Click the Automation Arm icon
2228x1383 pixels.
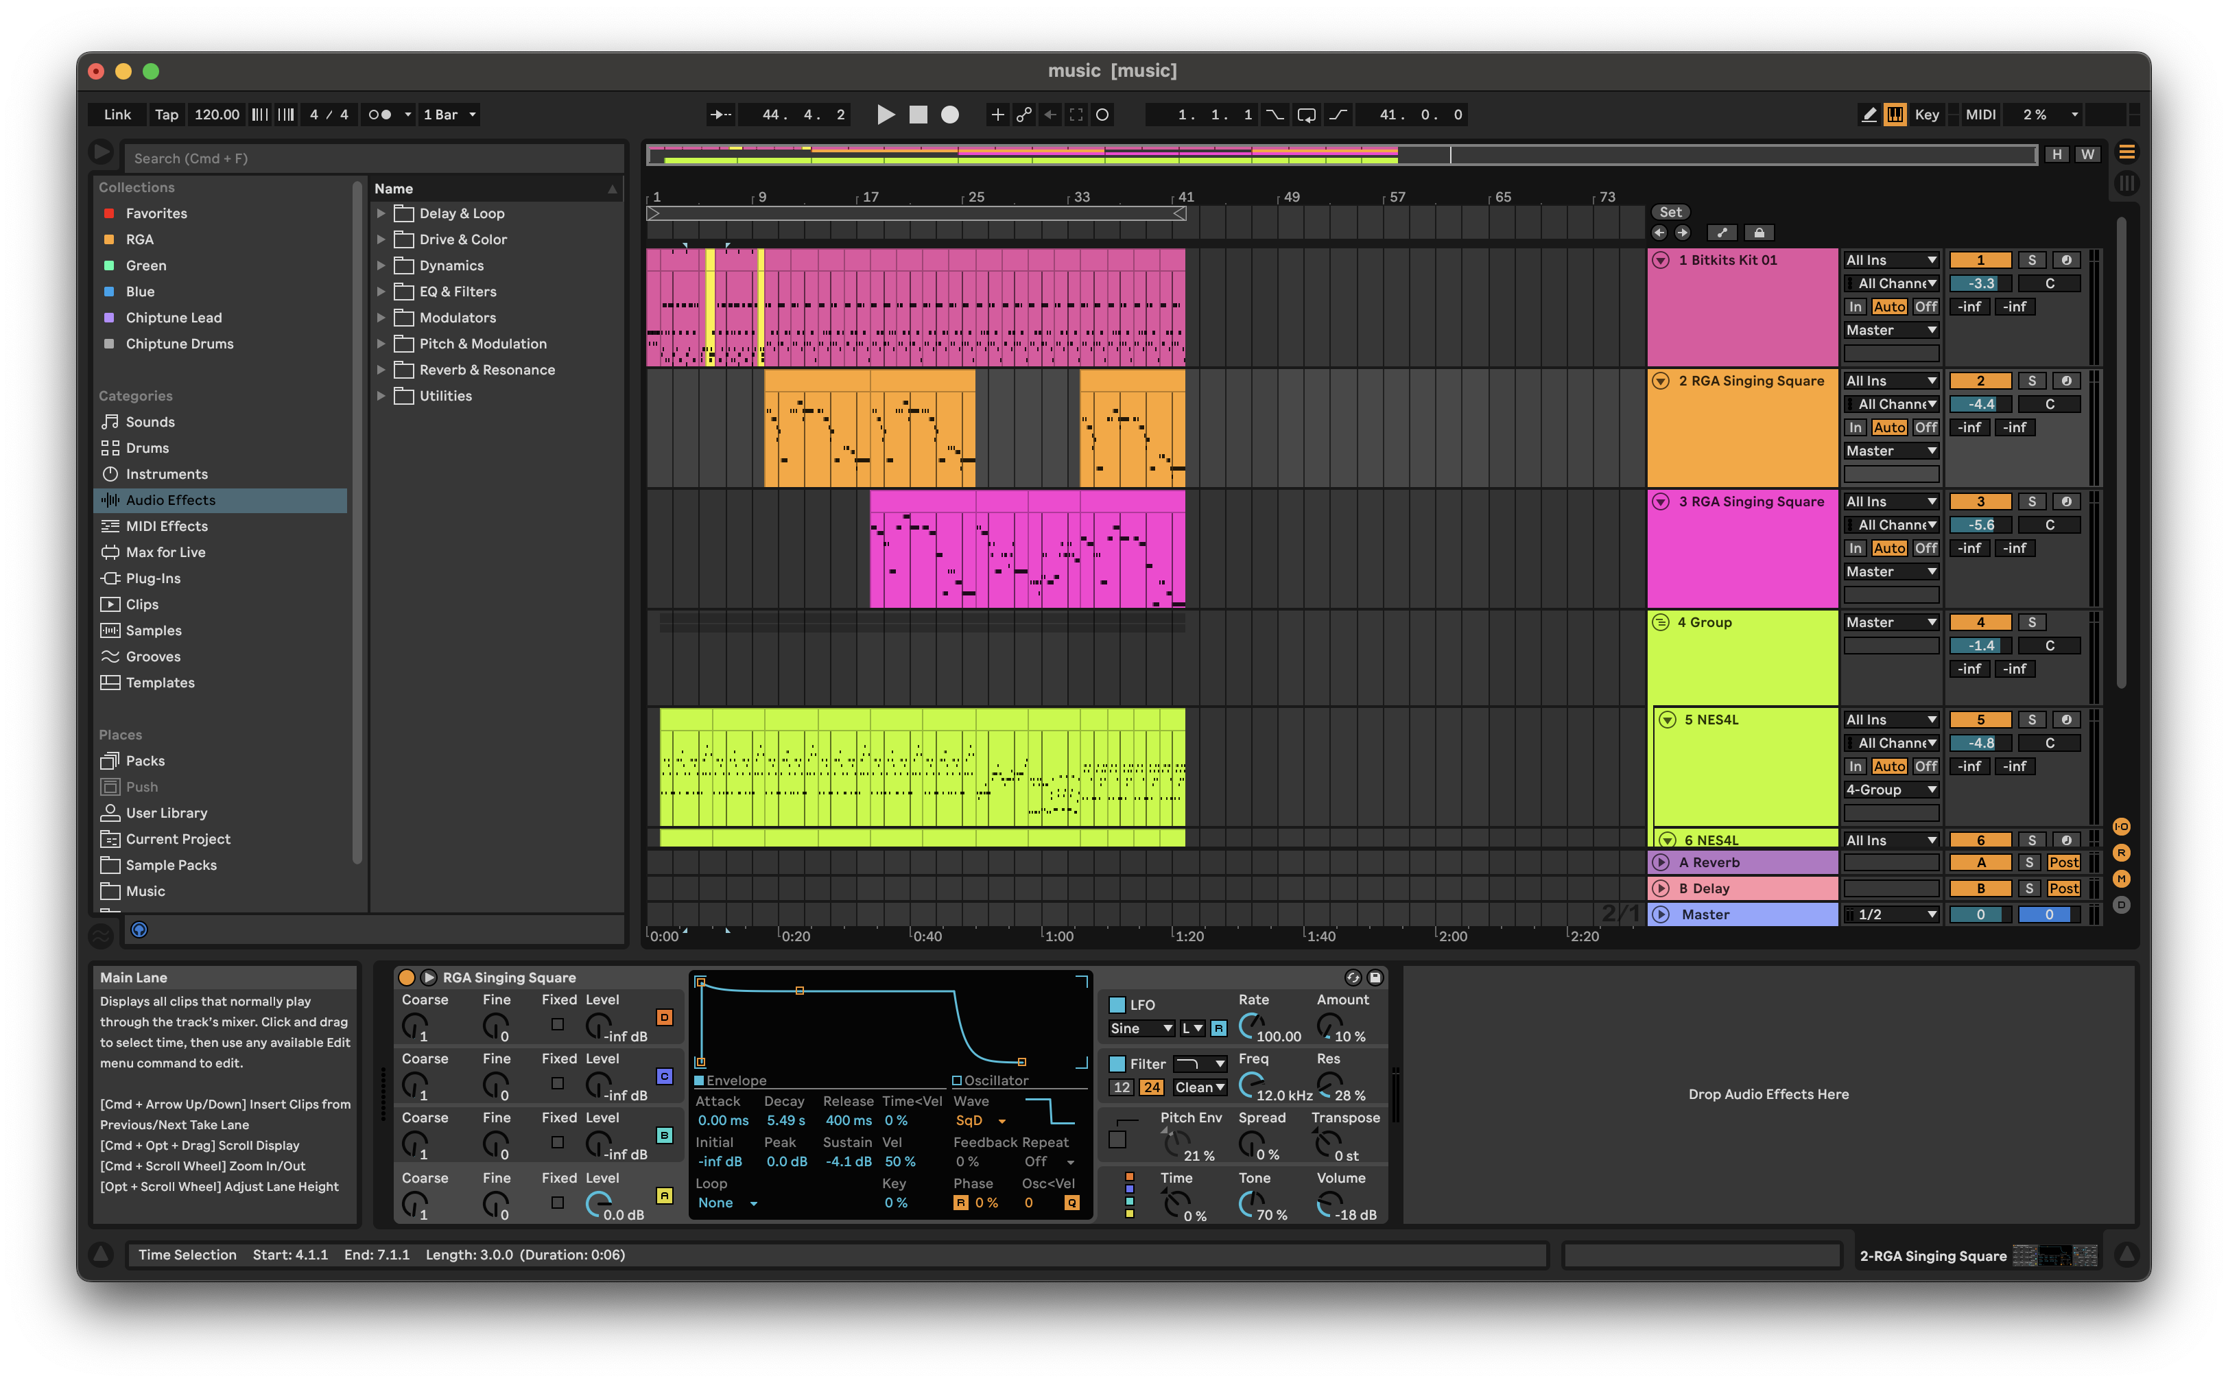(1024, 115)
